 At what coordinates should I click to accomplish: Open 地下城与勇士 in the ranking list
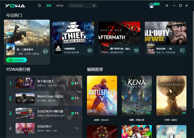(x=44, y=83)
